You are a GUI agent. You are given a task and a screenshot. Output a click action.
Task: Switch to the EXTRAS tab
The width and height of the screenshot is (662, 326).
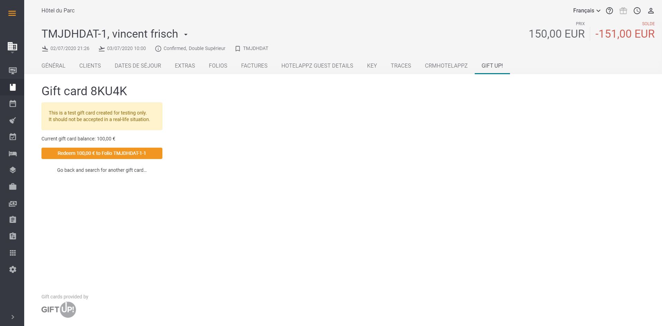[185, 66]
